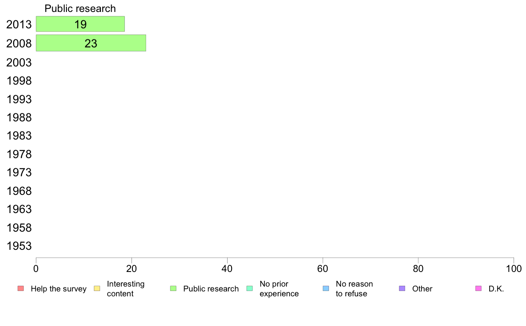Click the No reason to refuse legend text
Screen dimensions: 526x326
tap(354, 289)
